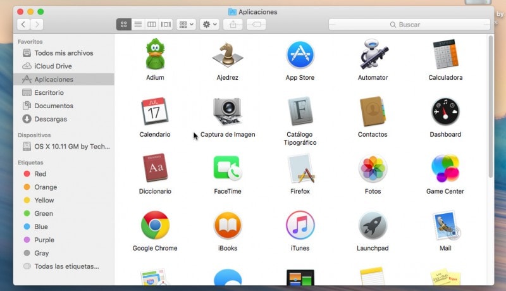Image resolution: width=506 pixels, height=291 pixels.
Task: Open Documentos in the sidebar
Action: (x=64, y=106)
